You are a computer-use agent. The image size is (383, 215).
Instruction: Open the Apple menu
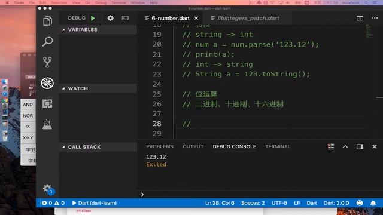[7, 2]
